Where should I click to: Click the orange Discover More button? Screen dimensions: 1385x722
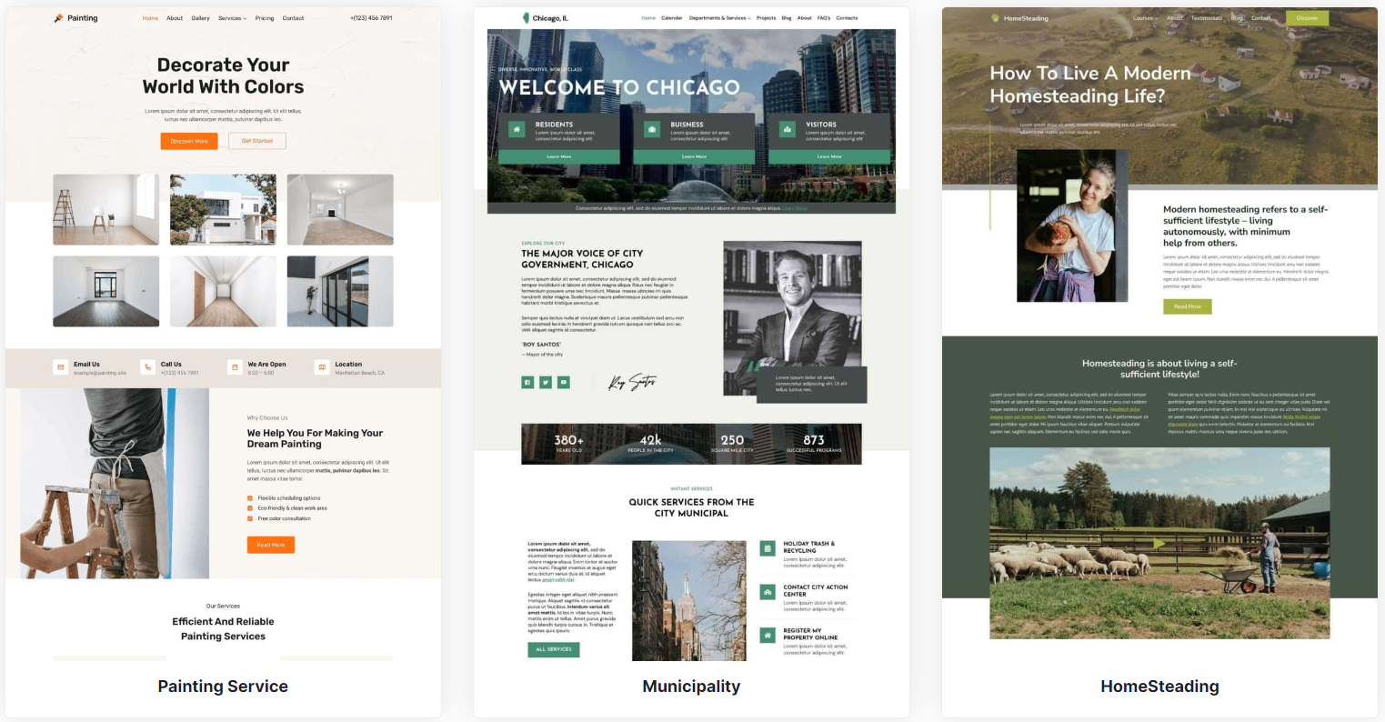click(189, 141)
